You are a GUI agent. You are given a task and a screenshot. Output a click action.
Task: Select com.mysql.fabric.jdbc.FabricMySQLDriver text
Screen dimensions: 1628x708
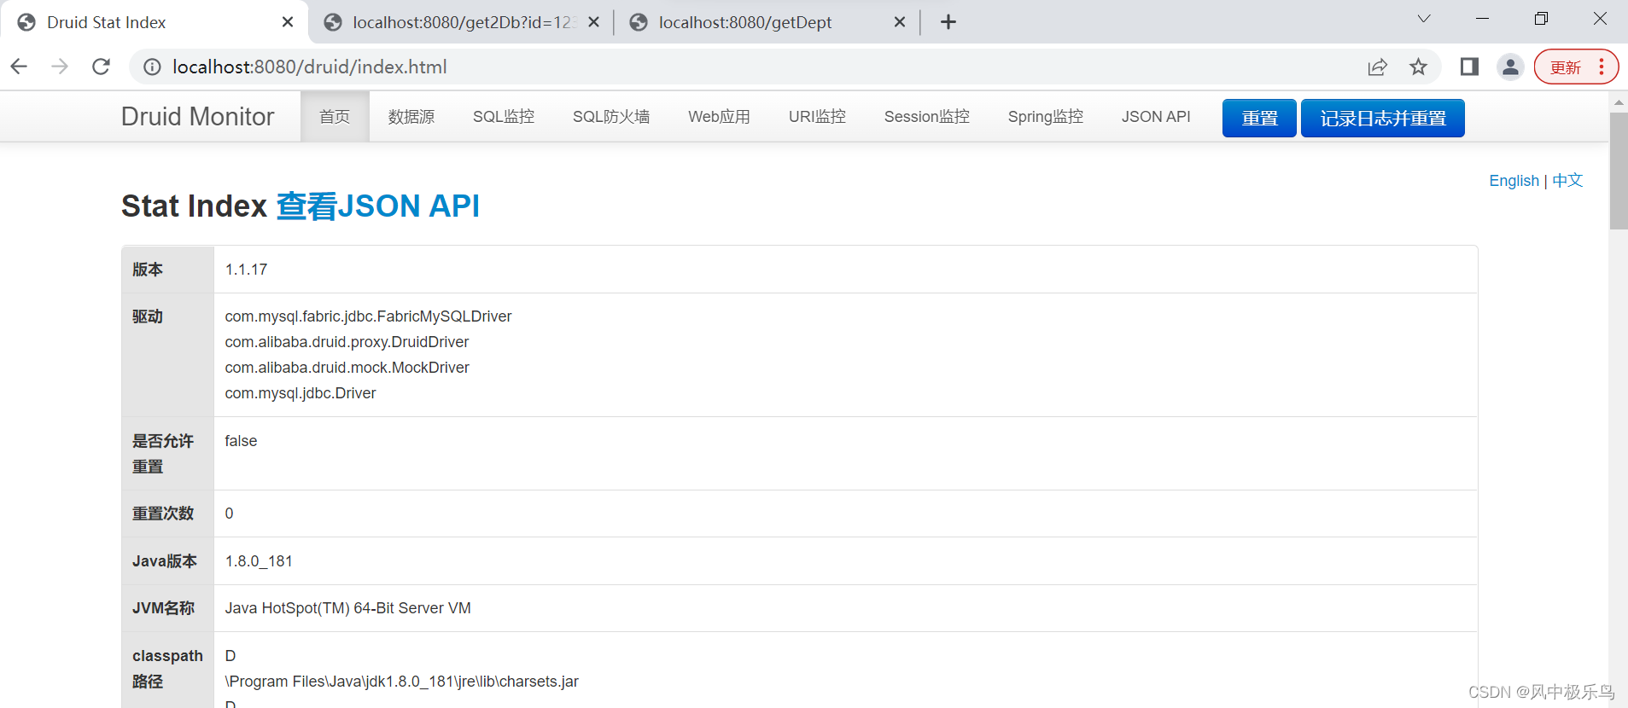click(x=368, y=316)
